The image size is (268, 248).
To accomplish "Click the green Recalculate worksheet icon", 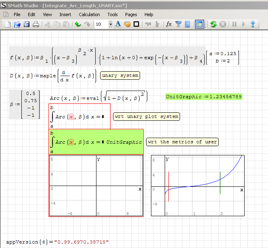I will (214, 24).
